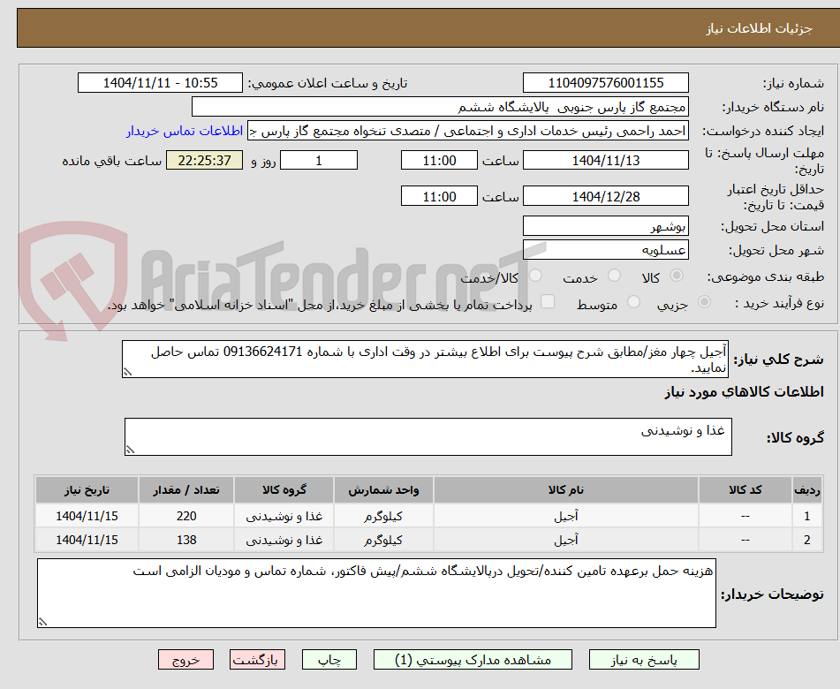Image resolution: width=840 pixels, height=689 pixels.
Task: Click the response deadline date 1404/11/13
Action: (605, 160)
